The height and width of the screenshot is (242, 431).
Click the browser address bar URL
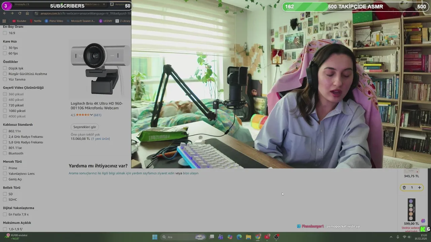86,13
